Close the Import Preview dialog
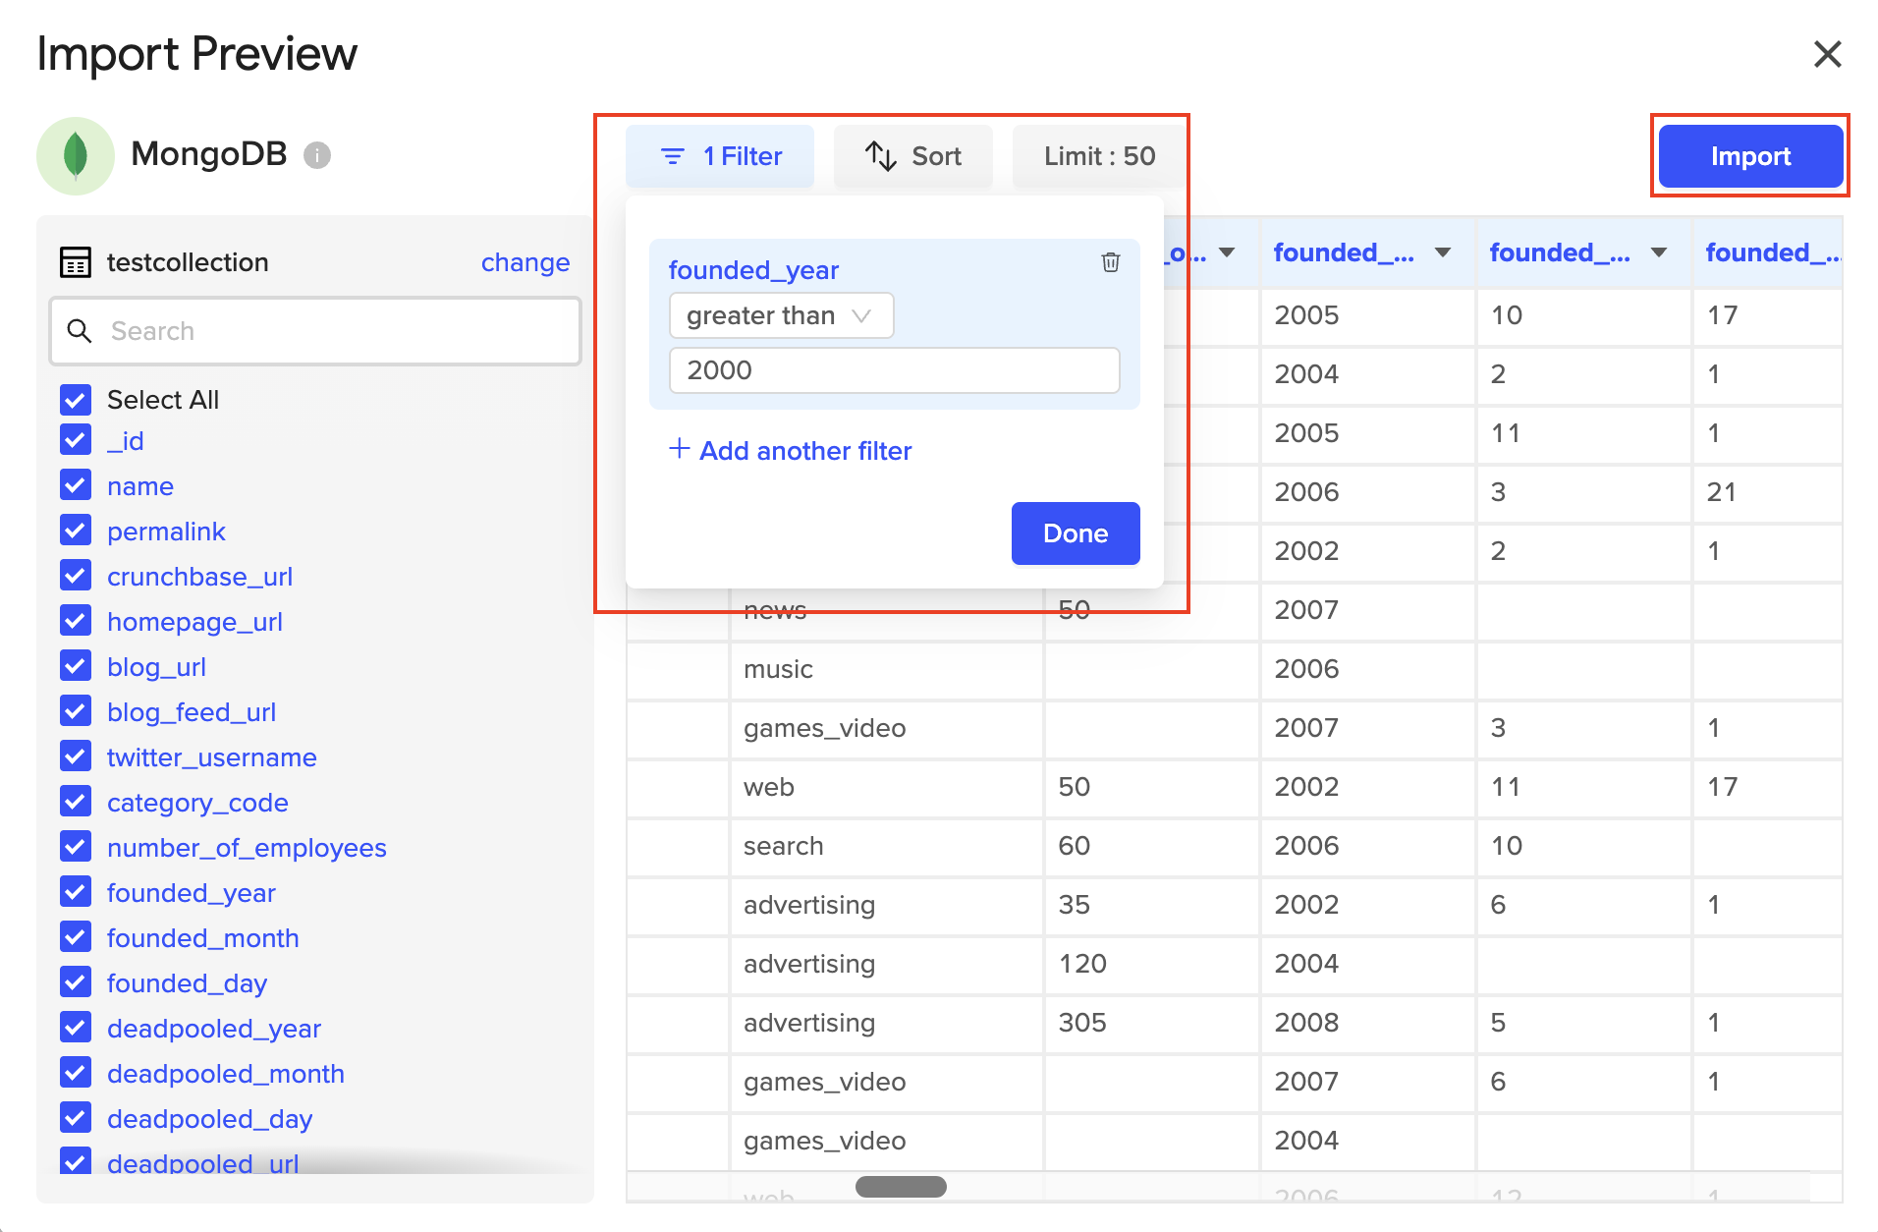1878x1232 pixels. coord(1827,54)
